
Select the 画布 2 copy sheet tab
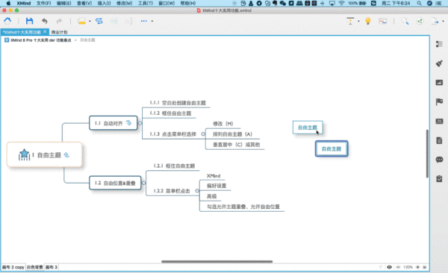[13, 267]
